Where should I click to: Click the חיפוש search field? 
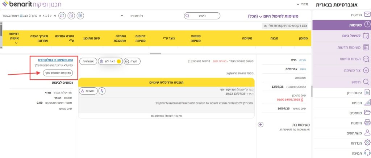(x=202, y=16)
